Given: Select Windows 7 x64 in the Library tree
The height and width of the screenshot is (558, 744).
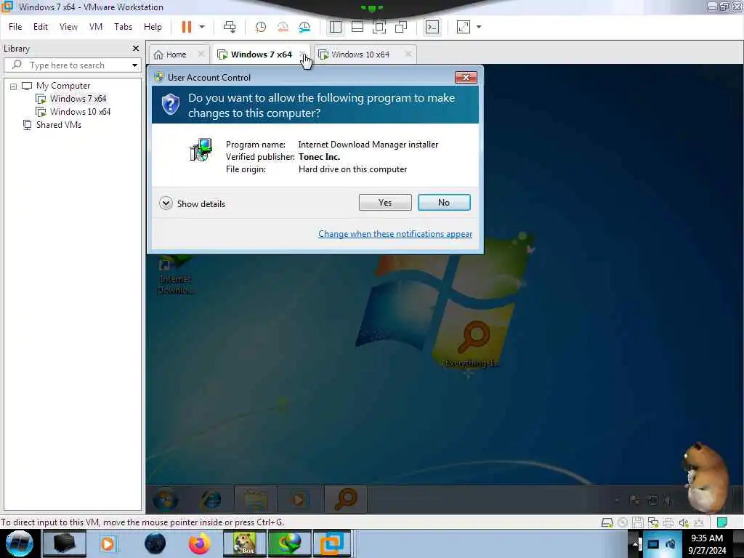Looking at the screenshot, I should coord(78,99).
